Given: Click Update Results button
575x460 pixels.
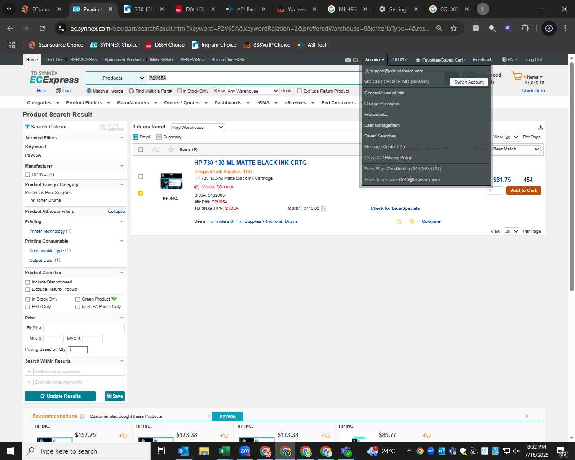Looking at the screenshot, I should pyautogui.click(x=60, y=396).
